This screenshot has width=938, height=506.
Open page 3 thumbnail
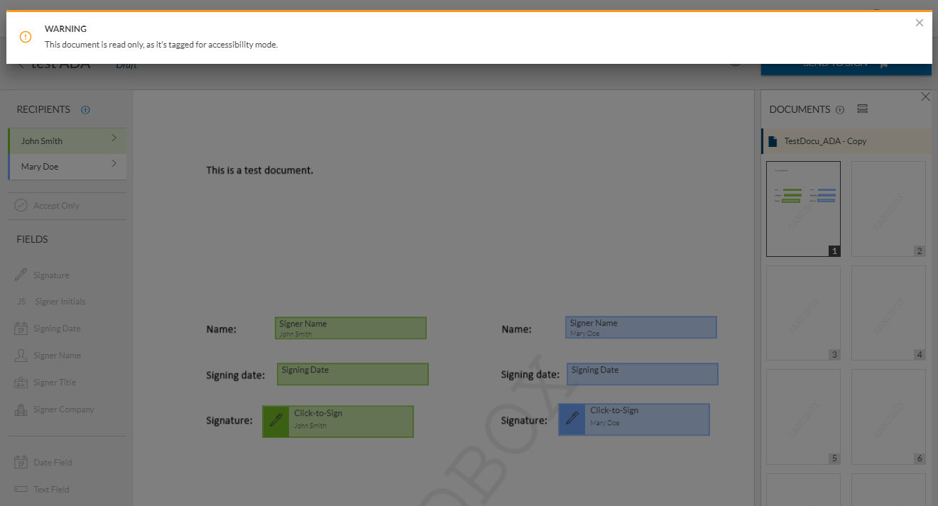(803, 313)
